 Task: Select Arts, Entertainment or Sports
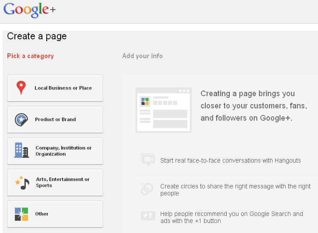pos(55,182)
